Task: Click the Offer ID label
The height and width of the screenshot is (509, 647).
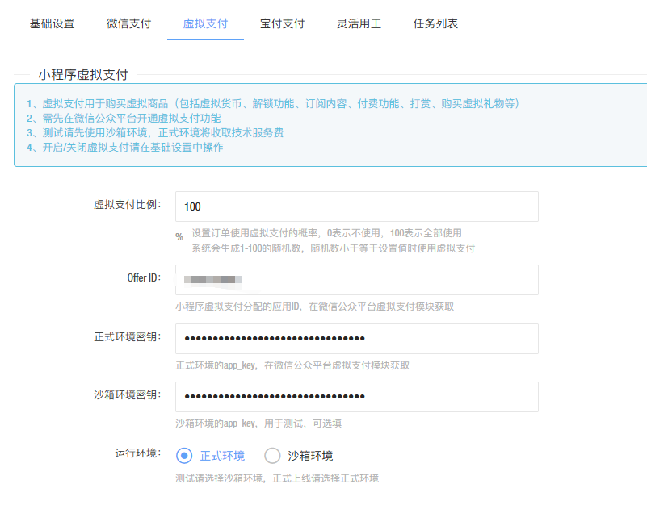Action: pyautogui.click(x=144, y=277)
